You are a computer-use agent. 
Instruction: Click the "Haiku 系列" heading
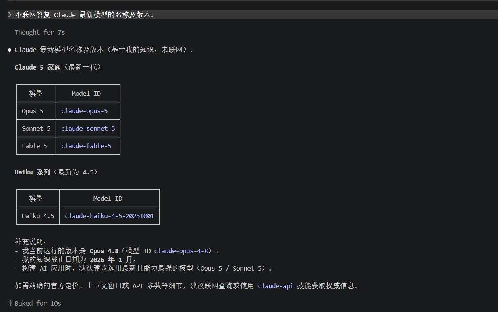pyautogui.click(x=33, y=172)
